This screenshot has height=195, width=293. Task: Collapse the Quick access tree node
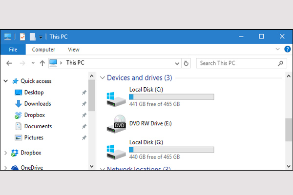[x=6, y=81]
